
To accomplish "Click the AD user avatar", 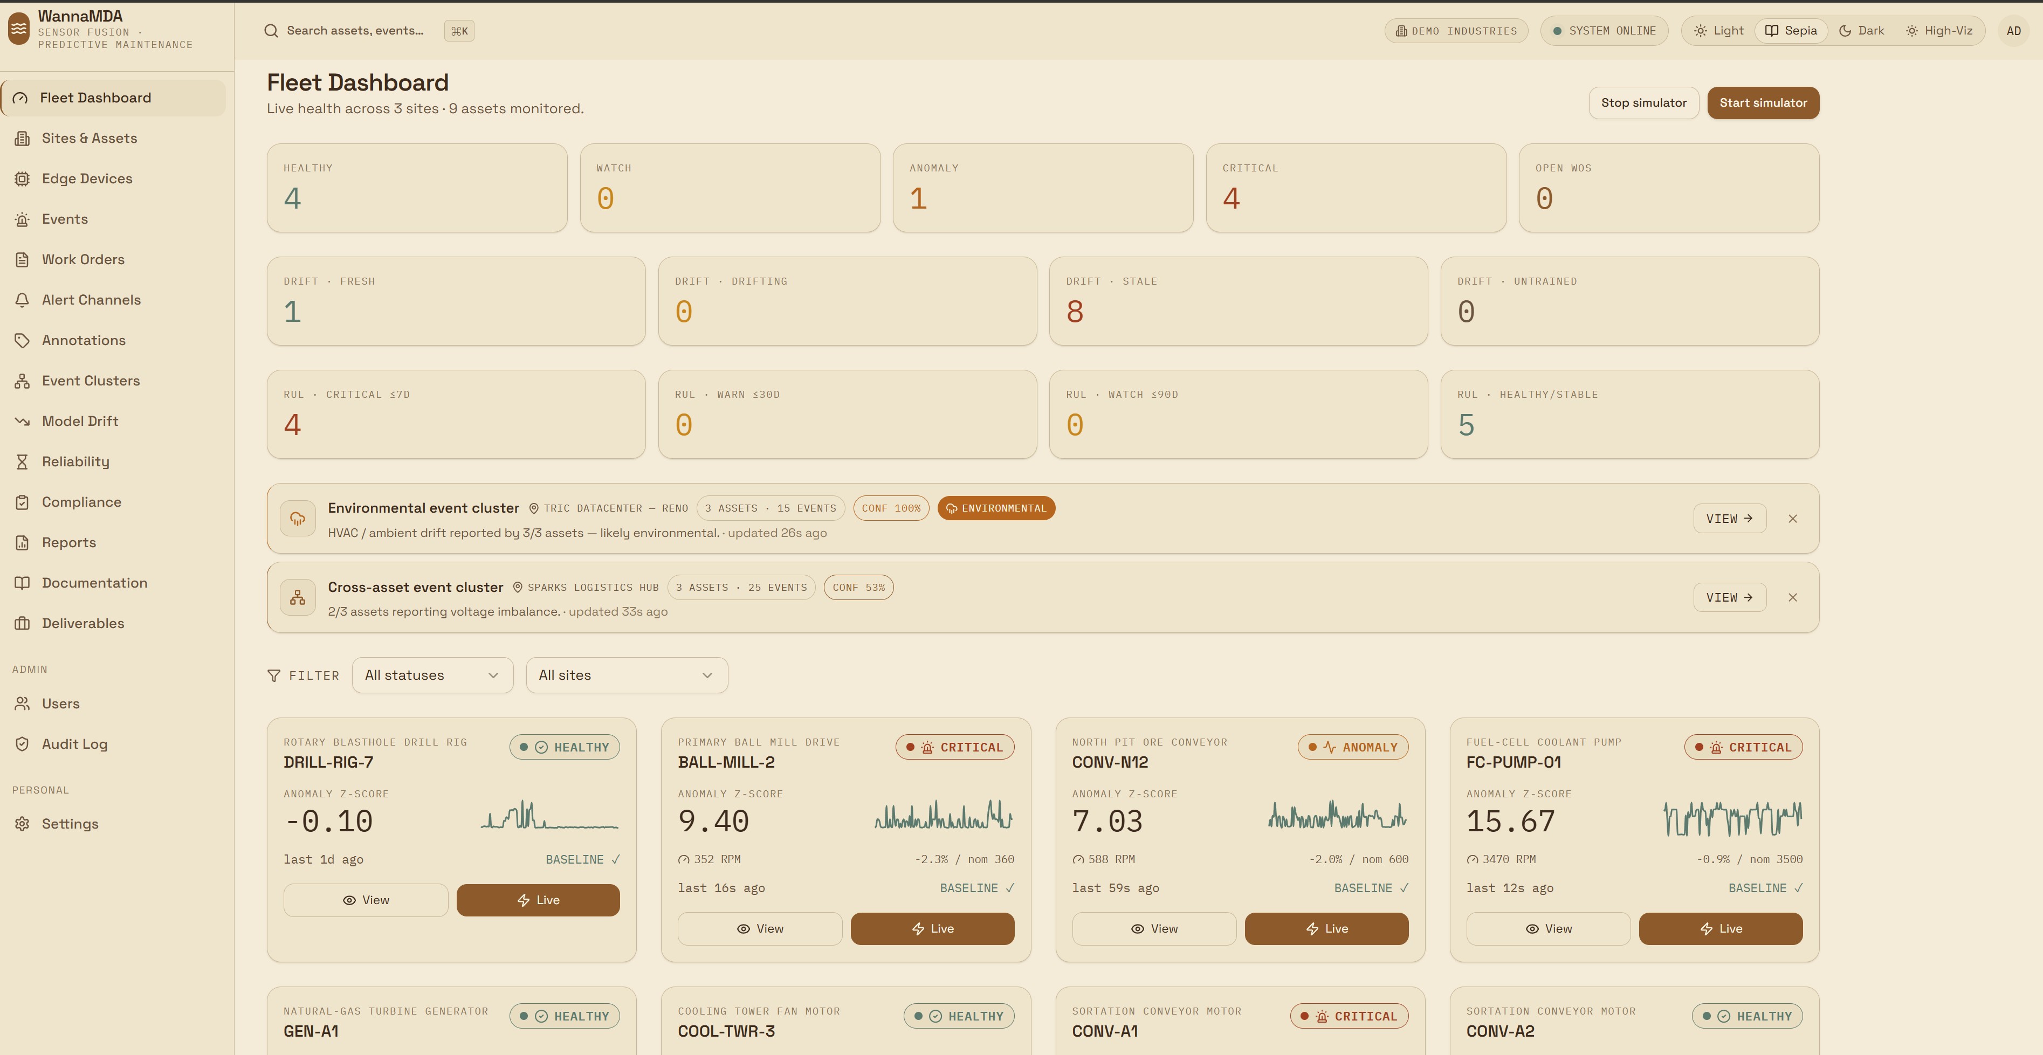I will tap(2013, 31).
